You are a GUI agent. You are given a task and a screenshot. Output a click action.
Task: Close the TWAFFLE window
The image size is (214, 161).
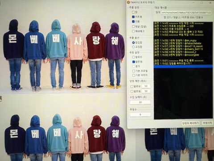coord(210,3)
